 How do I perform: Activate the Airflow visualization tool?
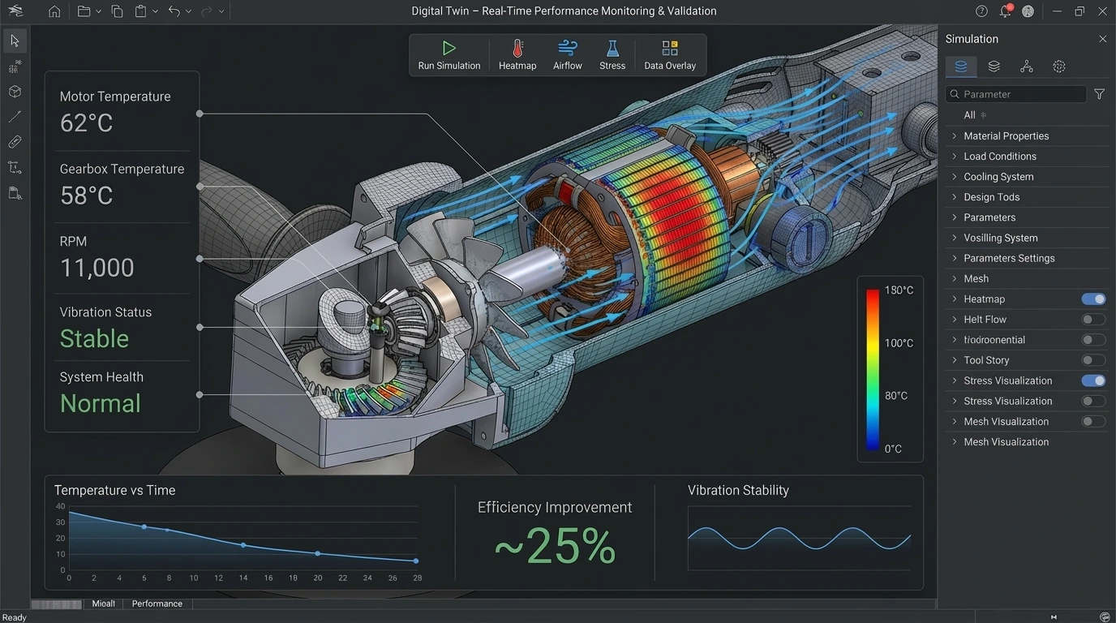point(567,54)
